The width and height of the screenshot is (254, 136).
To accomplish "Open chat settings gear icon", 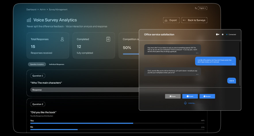I will (x=223, y=35).
